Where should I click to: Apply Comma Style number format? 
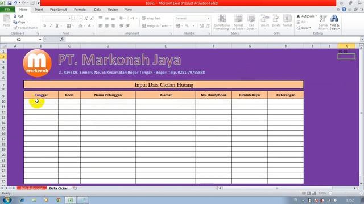point(193,26)
